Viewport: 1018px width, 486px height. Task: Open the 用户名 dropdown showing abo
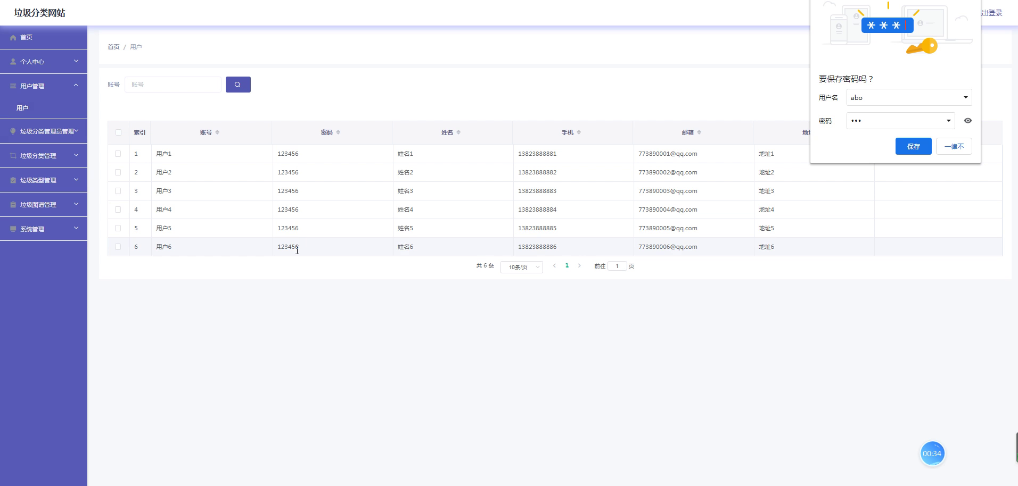pyautogui.click(x=909, y=97)
